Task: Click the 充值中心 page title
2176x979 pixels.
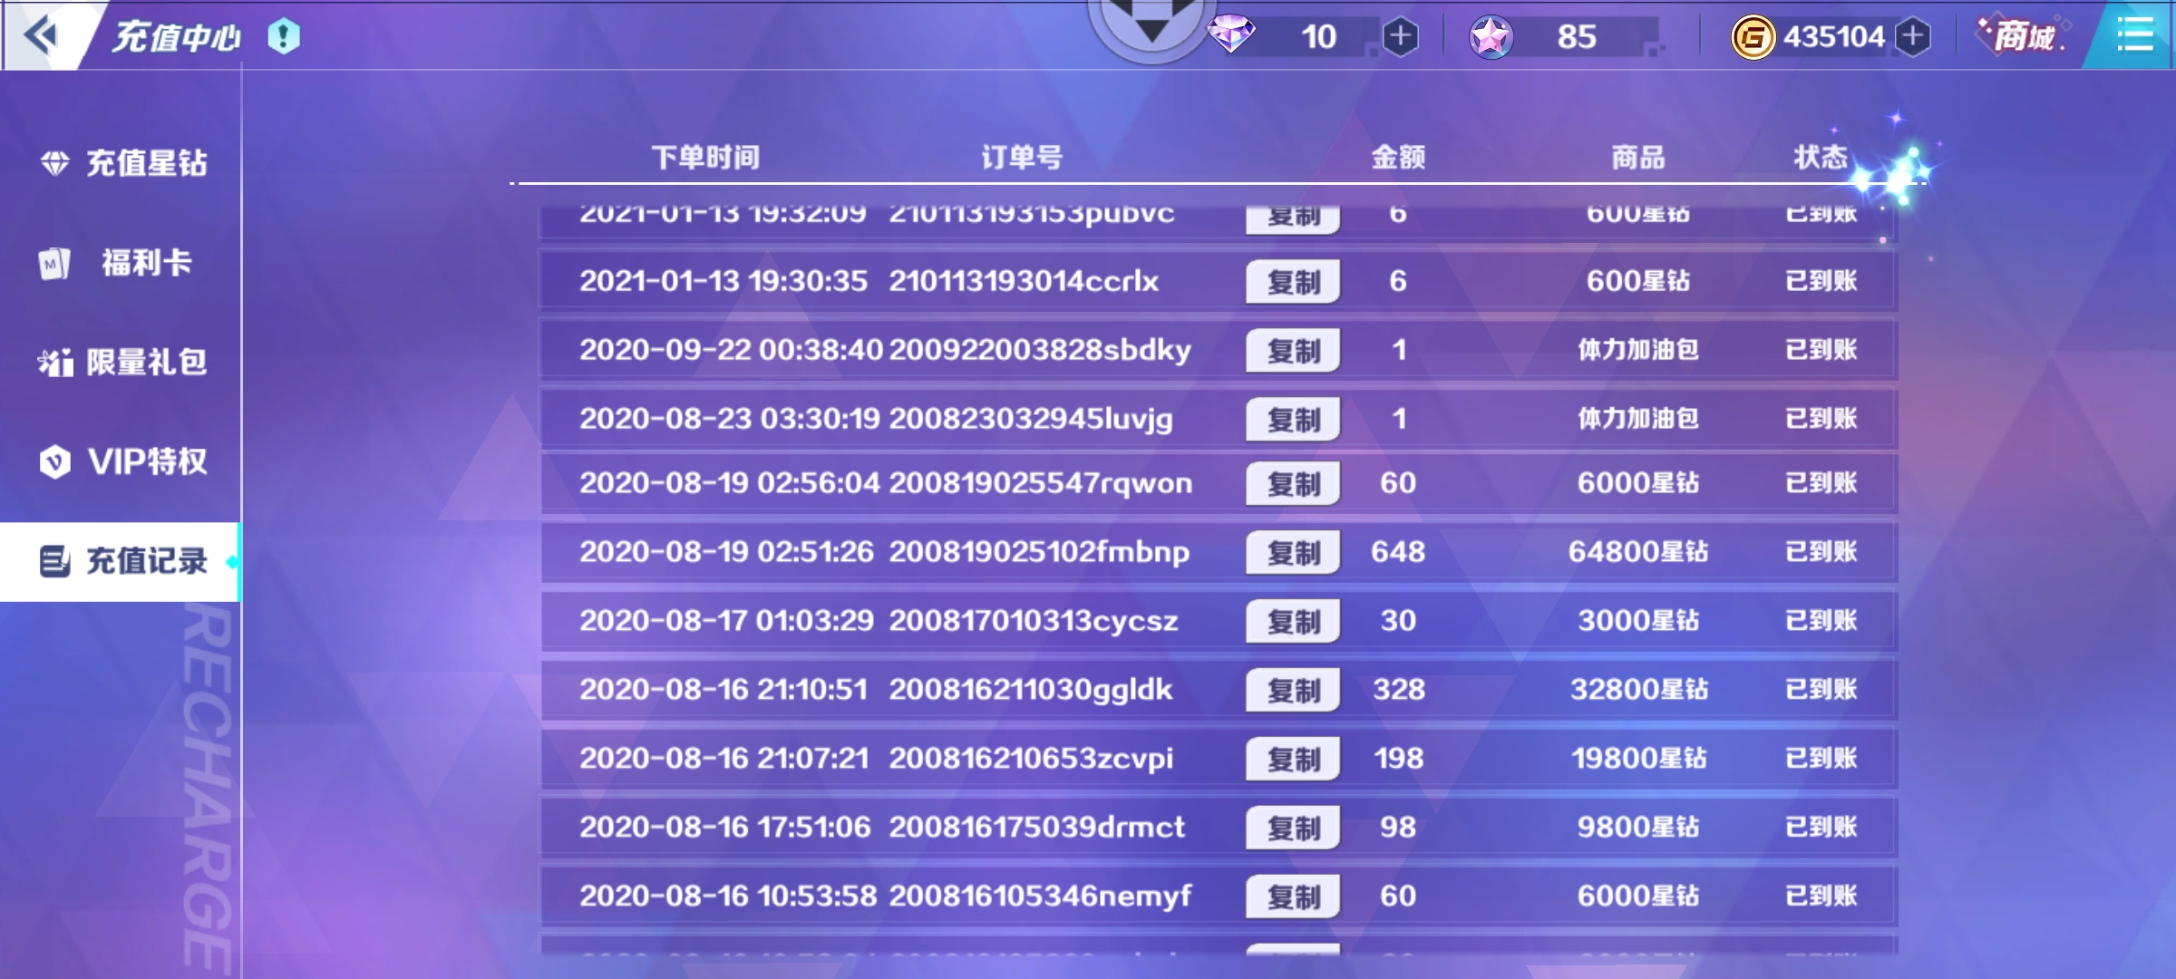Action: [177, 37]
